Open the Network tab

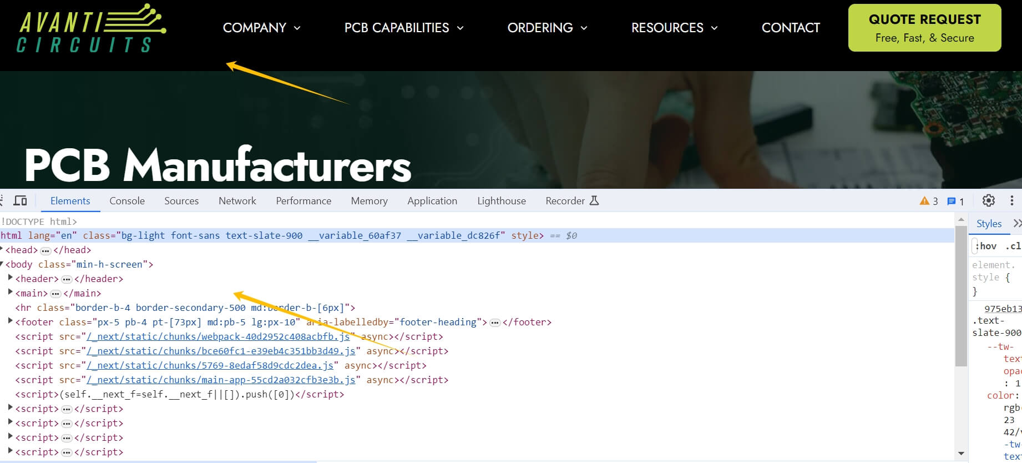237,201
